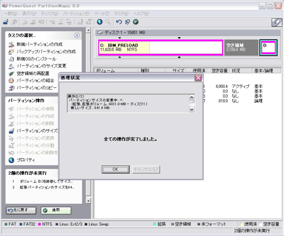This screenshot has width=284, height=236.
Task: Click the blue Properties info toolbar icon
Action: pyautogui.click(x=99, y=22)
